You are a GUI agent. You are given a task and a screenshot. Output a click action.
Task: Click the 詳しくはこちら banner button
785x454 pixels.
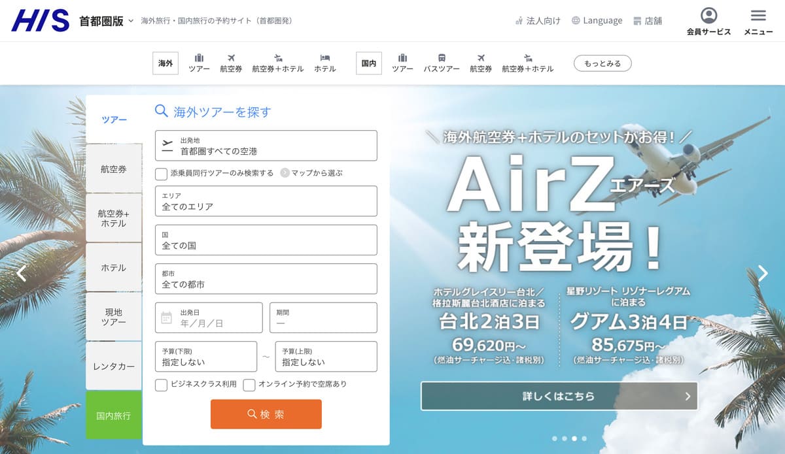tap(559, 396)
